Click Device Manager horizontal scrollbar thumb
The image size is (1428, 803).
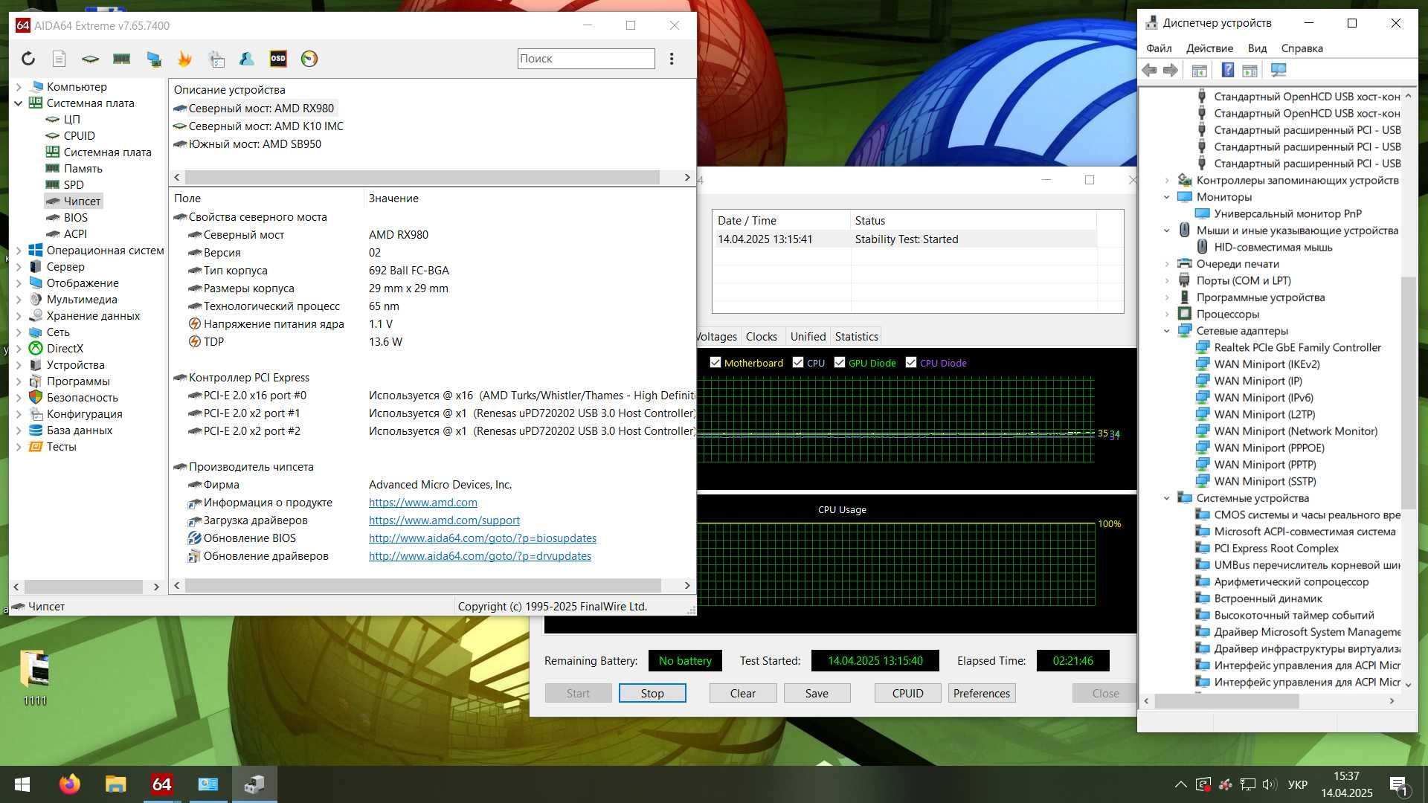pos(1227,700)
